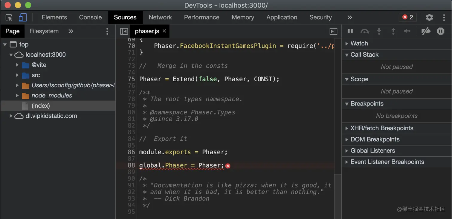Select the Page navigator tab

click(12, 31)
